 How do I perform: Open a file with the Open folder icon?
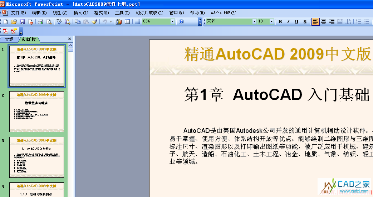coord(14,22)
